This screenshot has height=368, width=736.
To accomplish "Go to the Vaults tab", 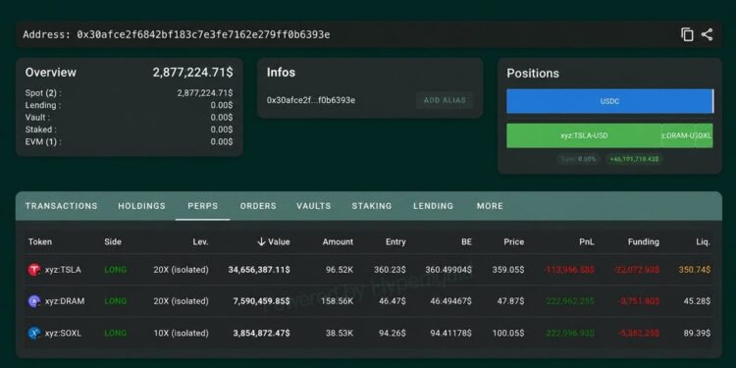I will point(314,206).
